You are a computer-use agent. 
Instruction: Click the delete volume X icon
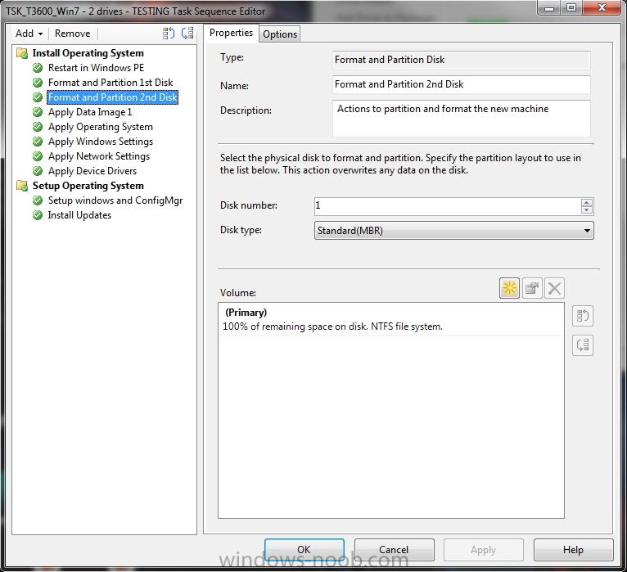click(555, 288)
